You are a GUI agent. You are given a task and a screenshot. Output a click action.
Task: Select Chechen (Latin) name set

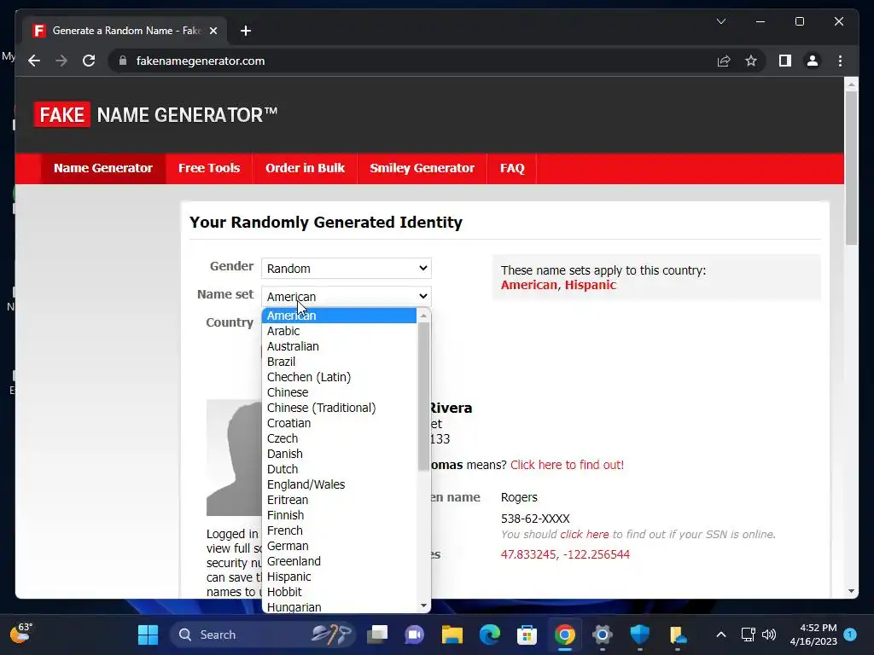pos(340,377)
